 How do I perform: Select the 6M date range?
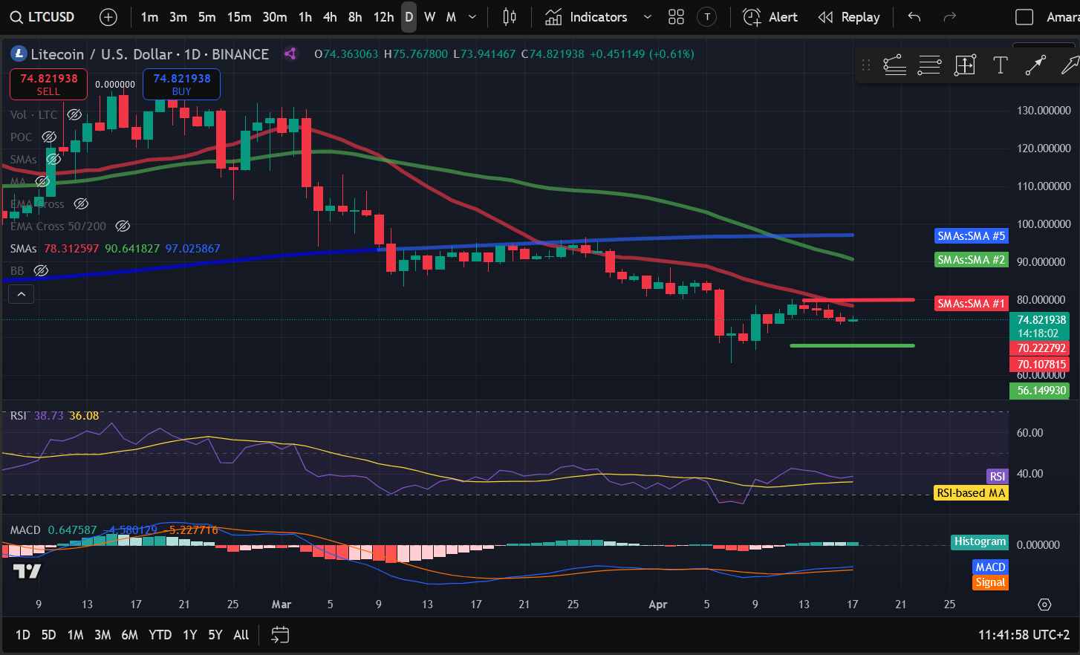[129, 635]
